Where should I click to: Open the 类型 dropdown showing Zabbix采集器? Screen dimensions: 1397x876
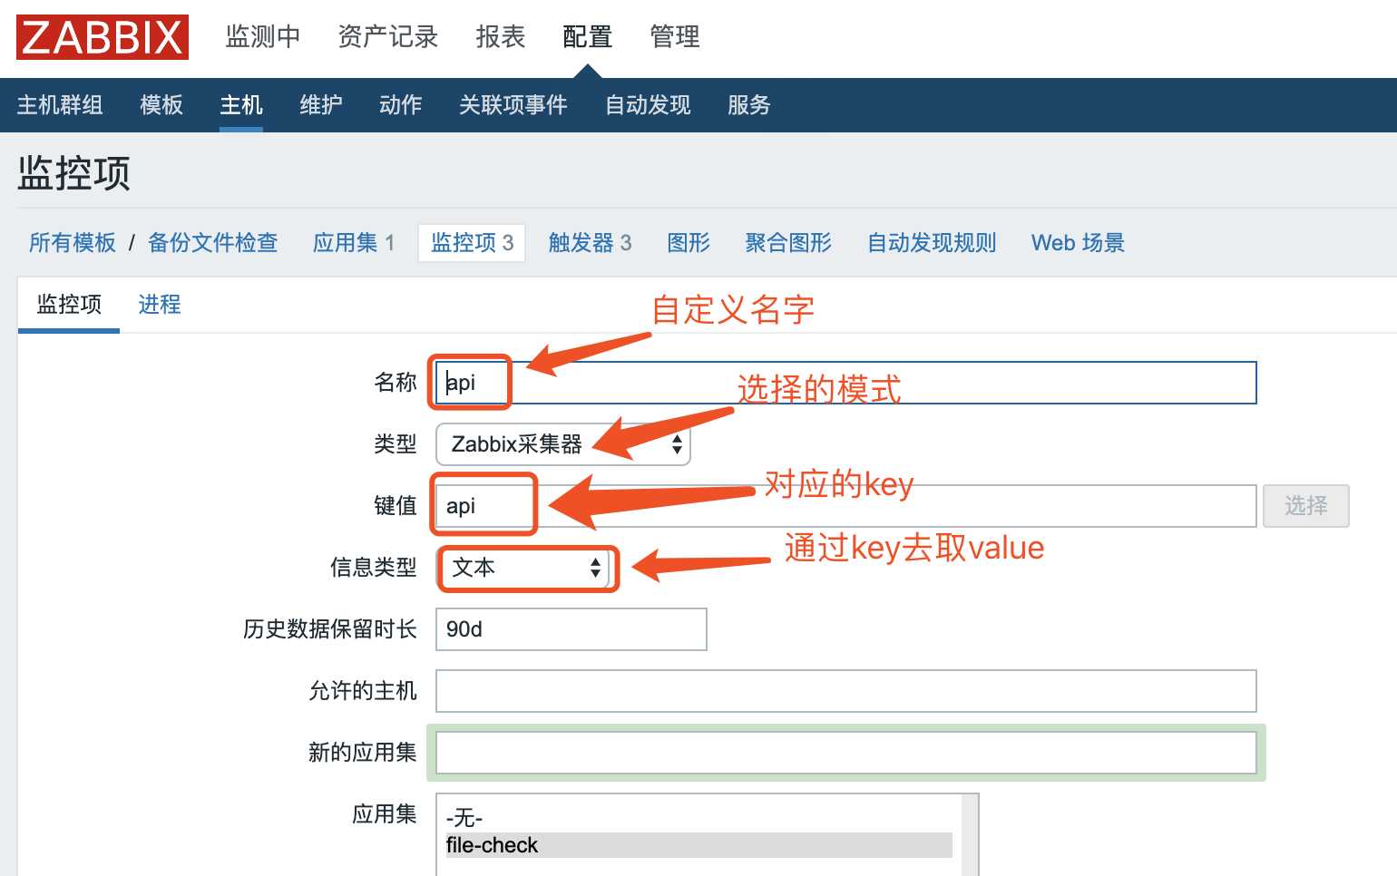(x=563, y=444)
